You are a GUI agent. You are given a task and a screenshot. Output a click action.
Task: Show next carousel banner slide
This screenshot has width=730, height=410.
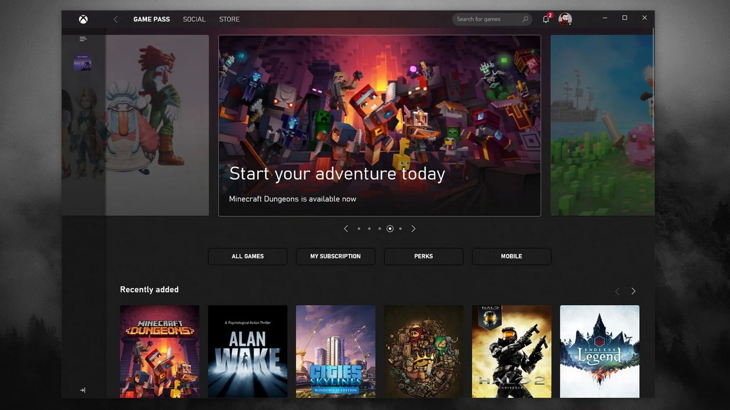click(413, 228)
